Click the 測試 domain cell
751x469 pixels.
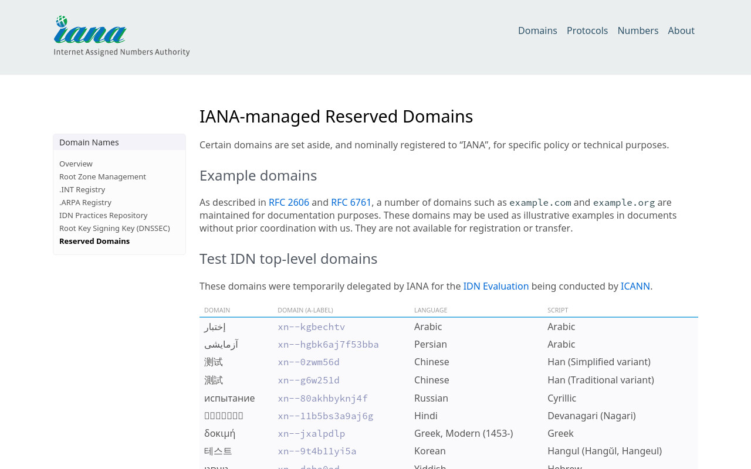(x=214, y=380)
